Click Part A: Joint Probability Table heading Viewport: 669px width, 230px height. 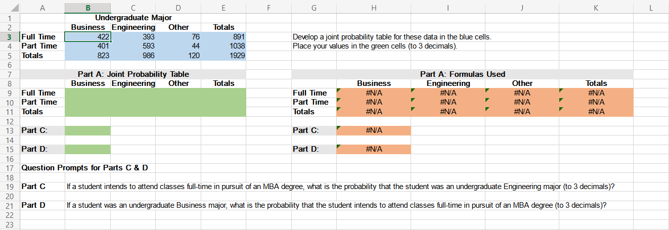click(x=133, y=74)
